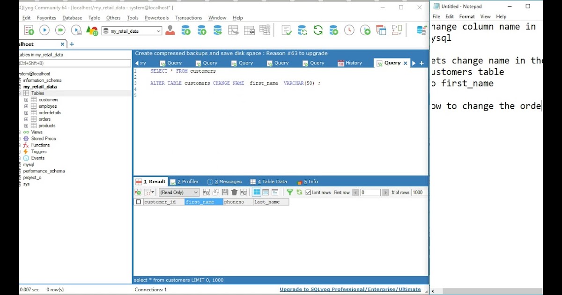The width and height of the screenshot is (562, 295).
Task: Click the floppy disk save changes icon
Action: click(x=225, y=192)
